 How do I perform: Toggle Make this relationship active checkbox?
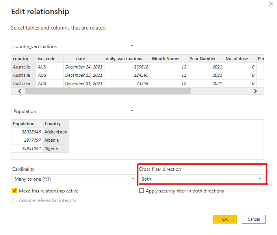tap(15, 191)
